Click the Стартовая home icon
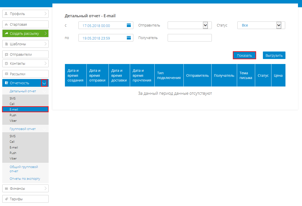 pos(6,24)
